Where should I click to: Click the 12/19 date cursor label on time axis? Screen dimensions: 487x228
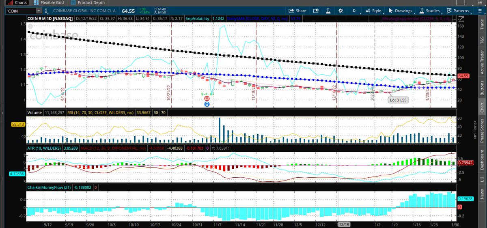pos(344,224)
